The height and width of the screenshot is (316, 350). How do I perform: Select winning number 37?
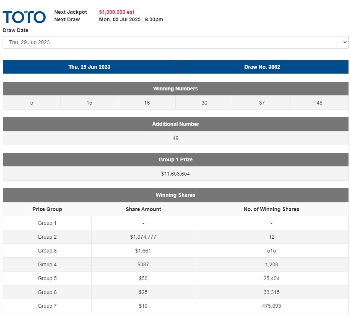click(262, 103)
